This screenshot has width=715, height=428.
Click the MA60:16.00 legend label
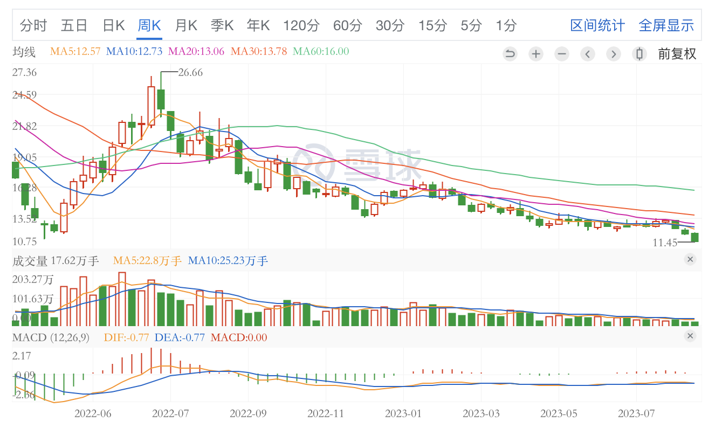(x=321, y=52)
